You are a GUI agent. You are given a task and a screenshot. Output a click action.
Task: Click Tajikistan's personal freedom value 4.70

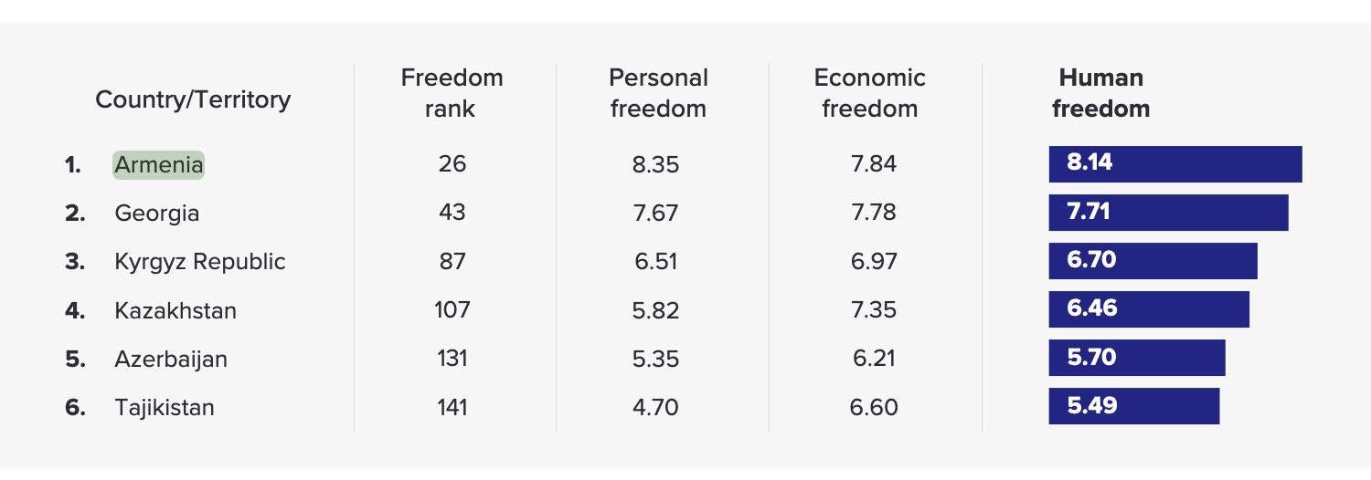(x=655, y=407)
